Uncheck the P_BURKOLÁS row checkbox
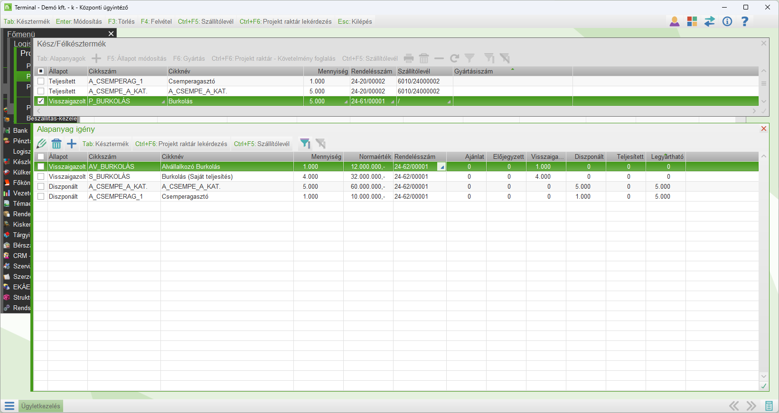 click(x=41, y=101)
